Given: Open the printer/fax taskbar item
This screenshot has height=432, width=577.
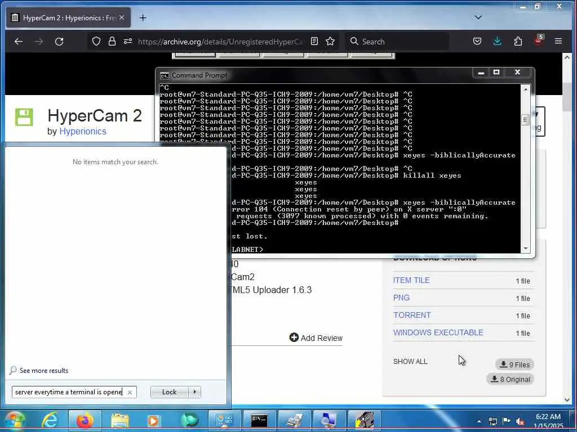Looking at the screenshot, I should tap(294, 420).
